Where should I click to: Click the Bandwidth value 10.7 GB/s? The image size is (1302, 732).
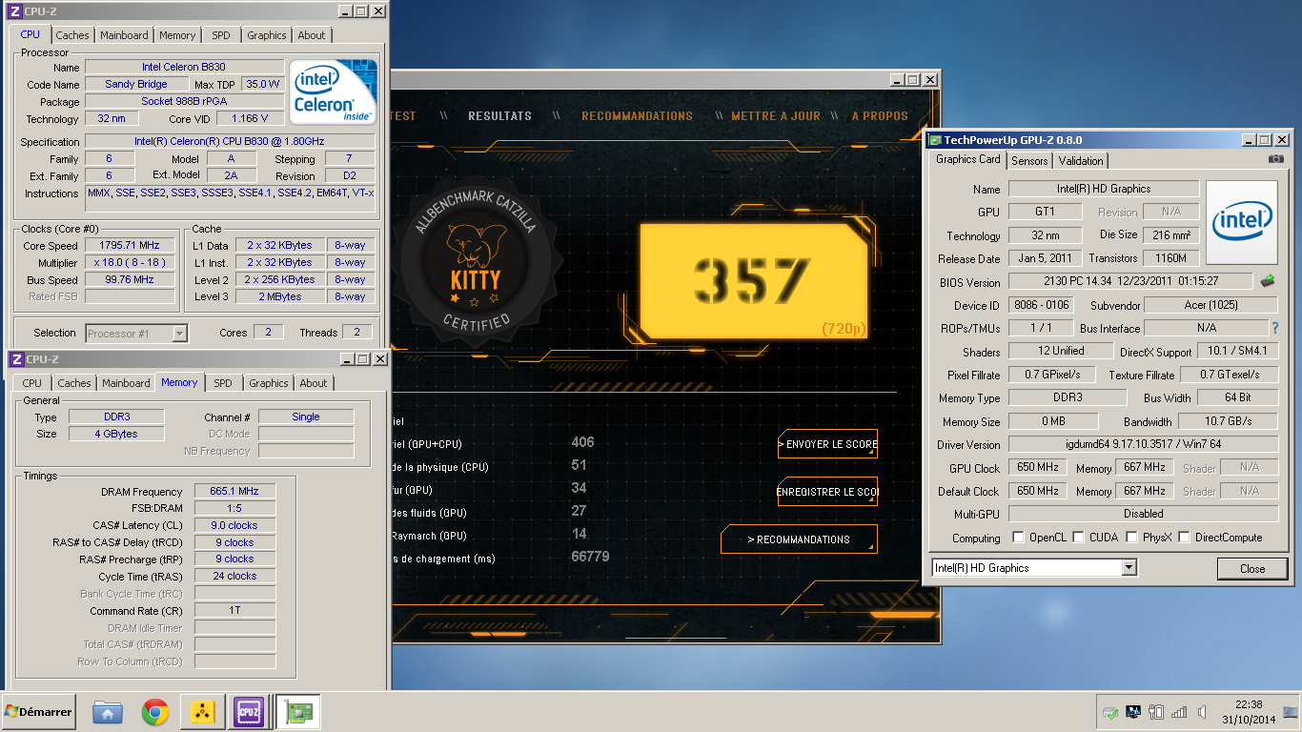[x=1228, y=421]
